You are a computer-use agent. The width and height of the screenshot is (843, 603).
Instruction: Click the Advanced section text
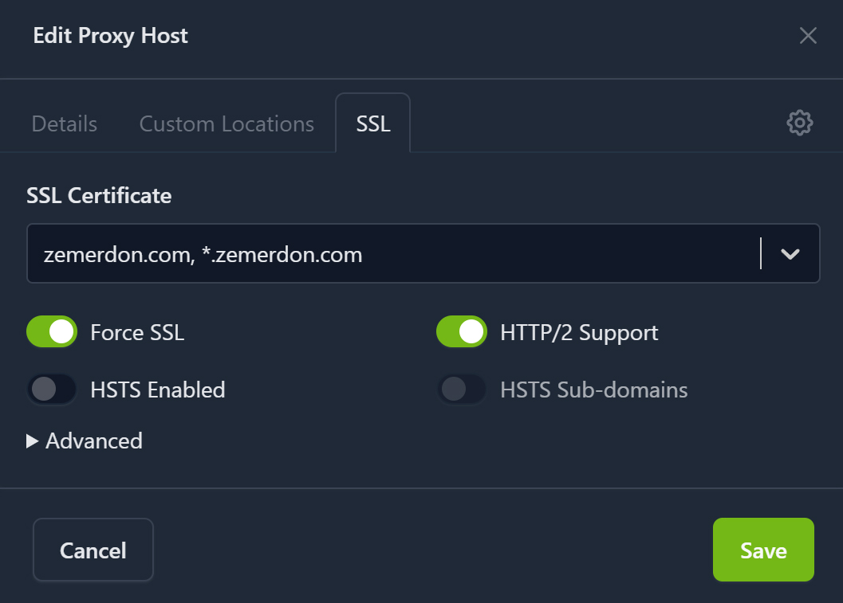(94, 441)
